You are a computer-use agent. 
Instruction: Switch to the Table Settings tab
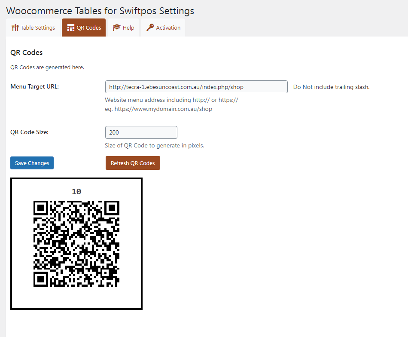(x=33, y=28)
